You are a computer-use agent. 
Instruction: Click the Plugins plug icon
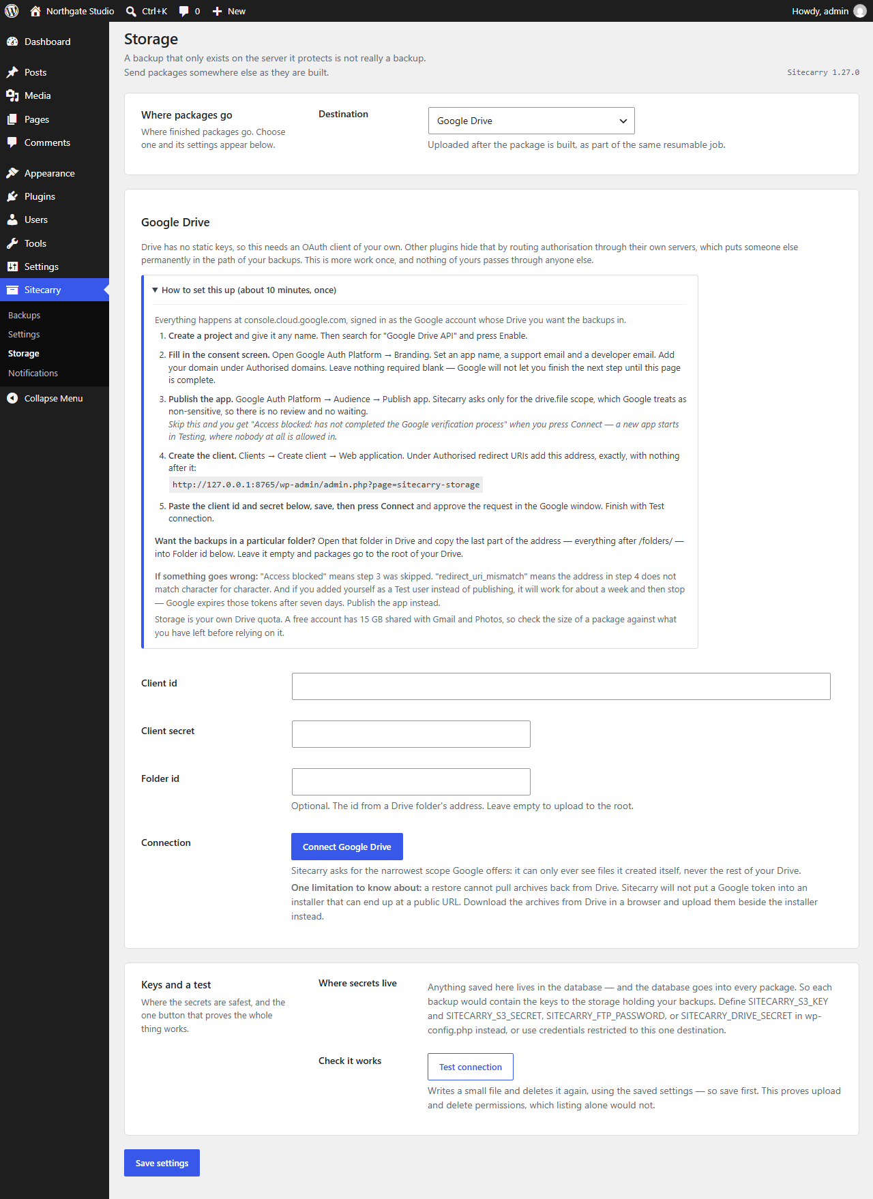12,196
